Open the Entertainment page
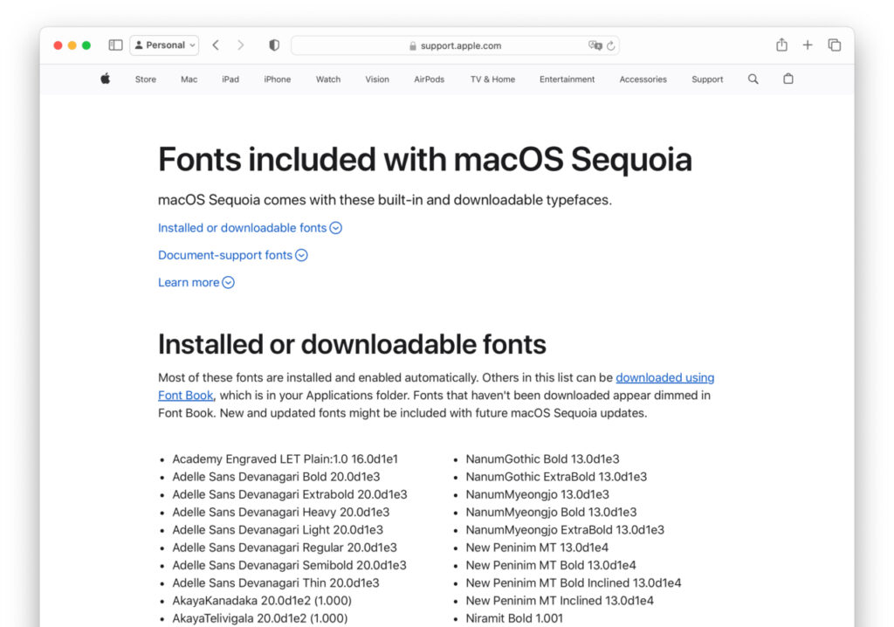Viewport: 894px width, 627px height. tap(567, 79)
